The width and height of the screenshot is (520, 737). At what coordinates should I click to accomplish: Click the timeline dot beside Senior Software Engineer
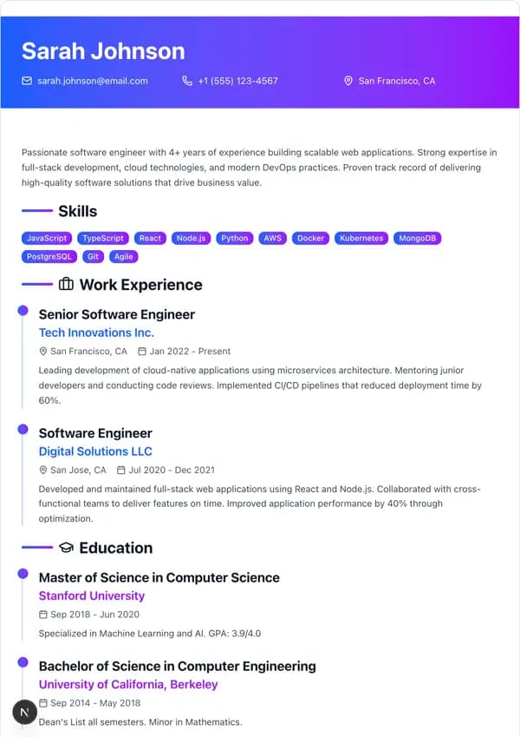click(x=23, y=310)
